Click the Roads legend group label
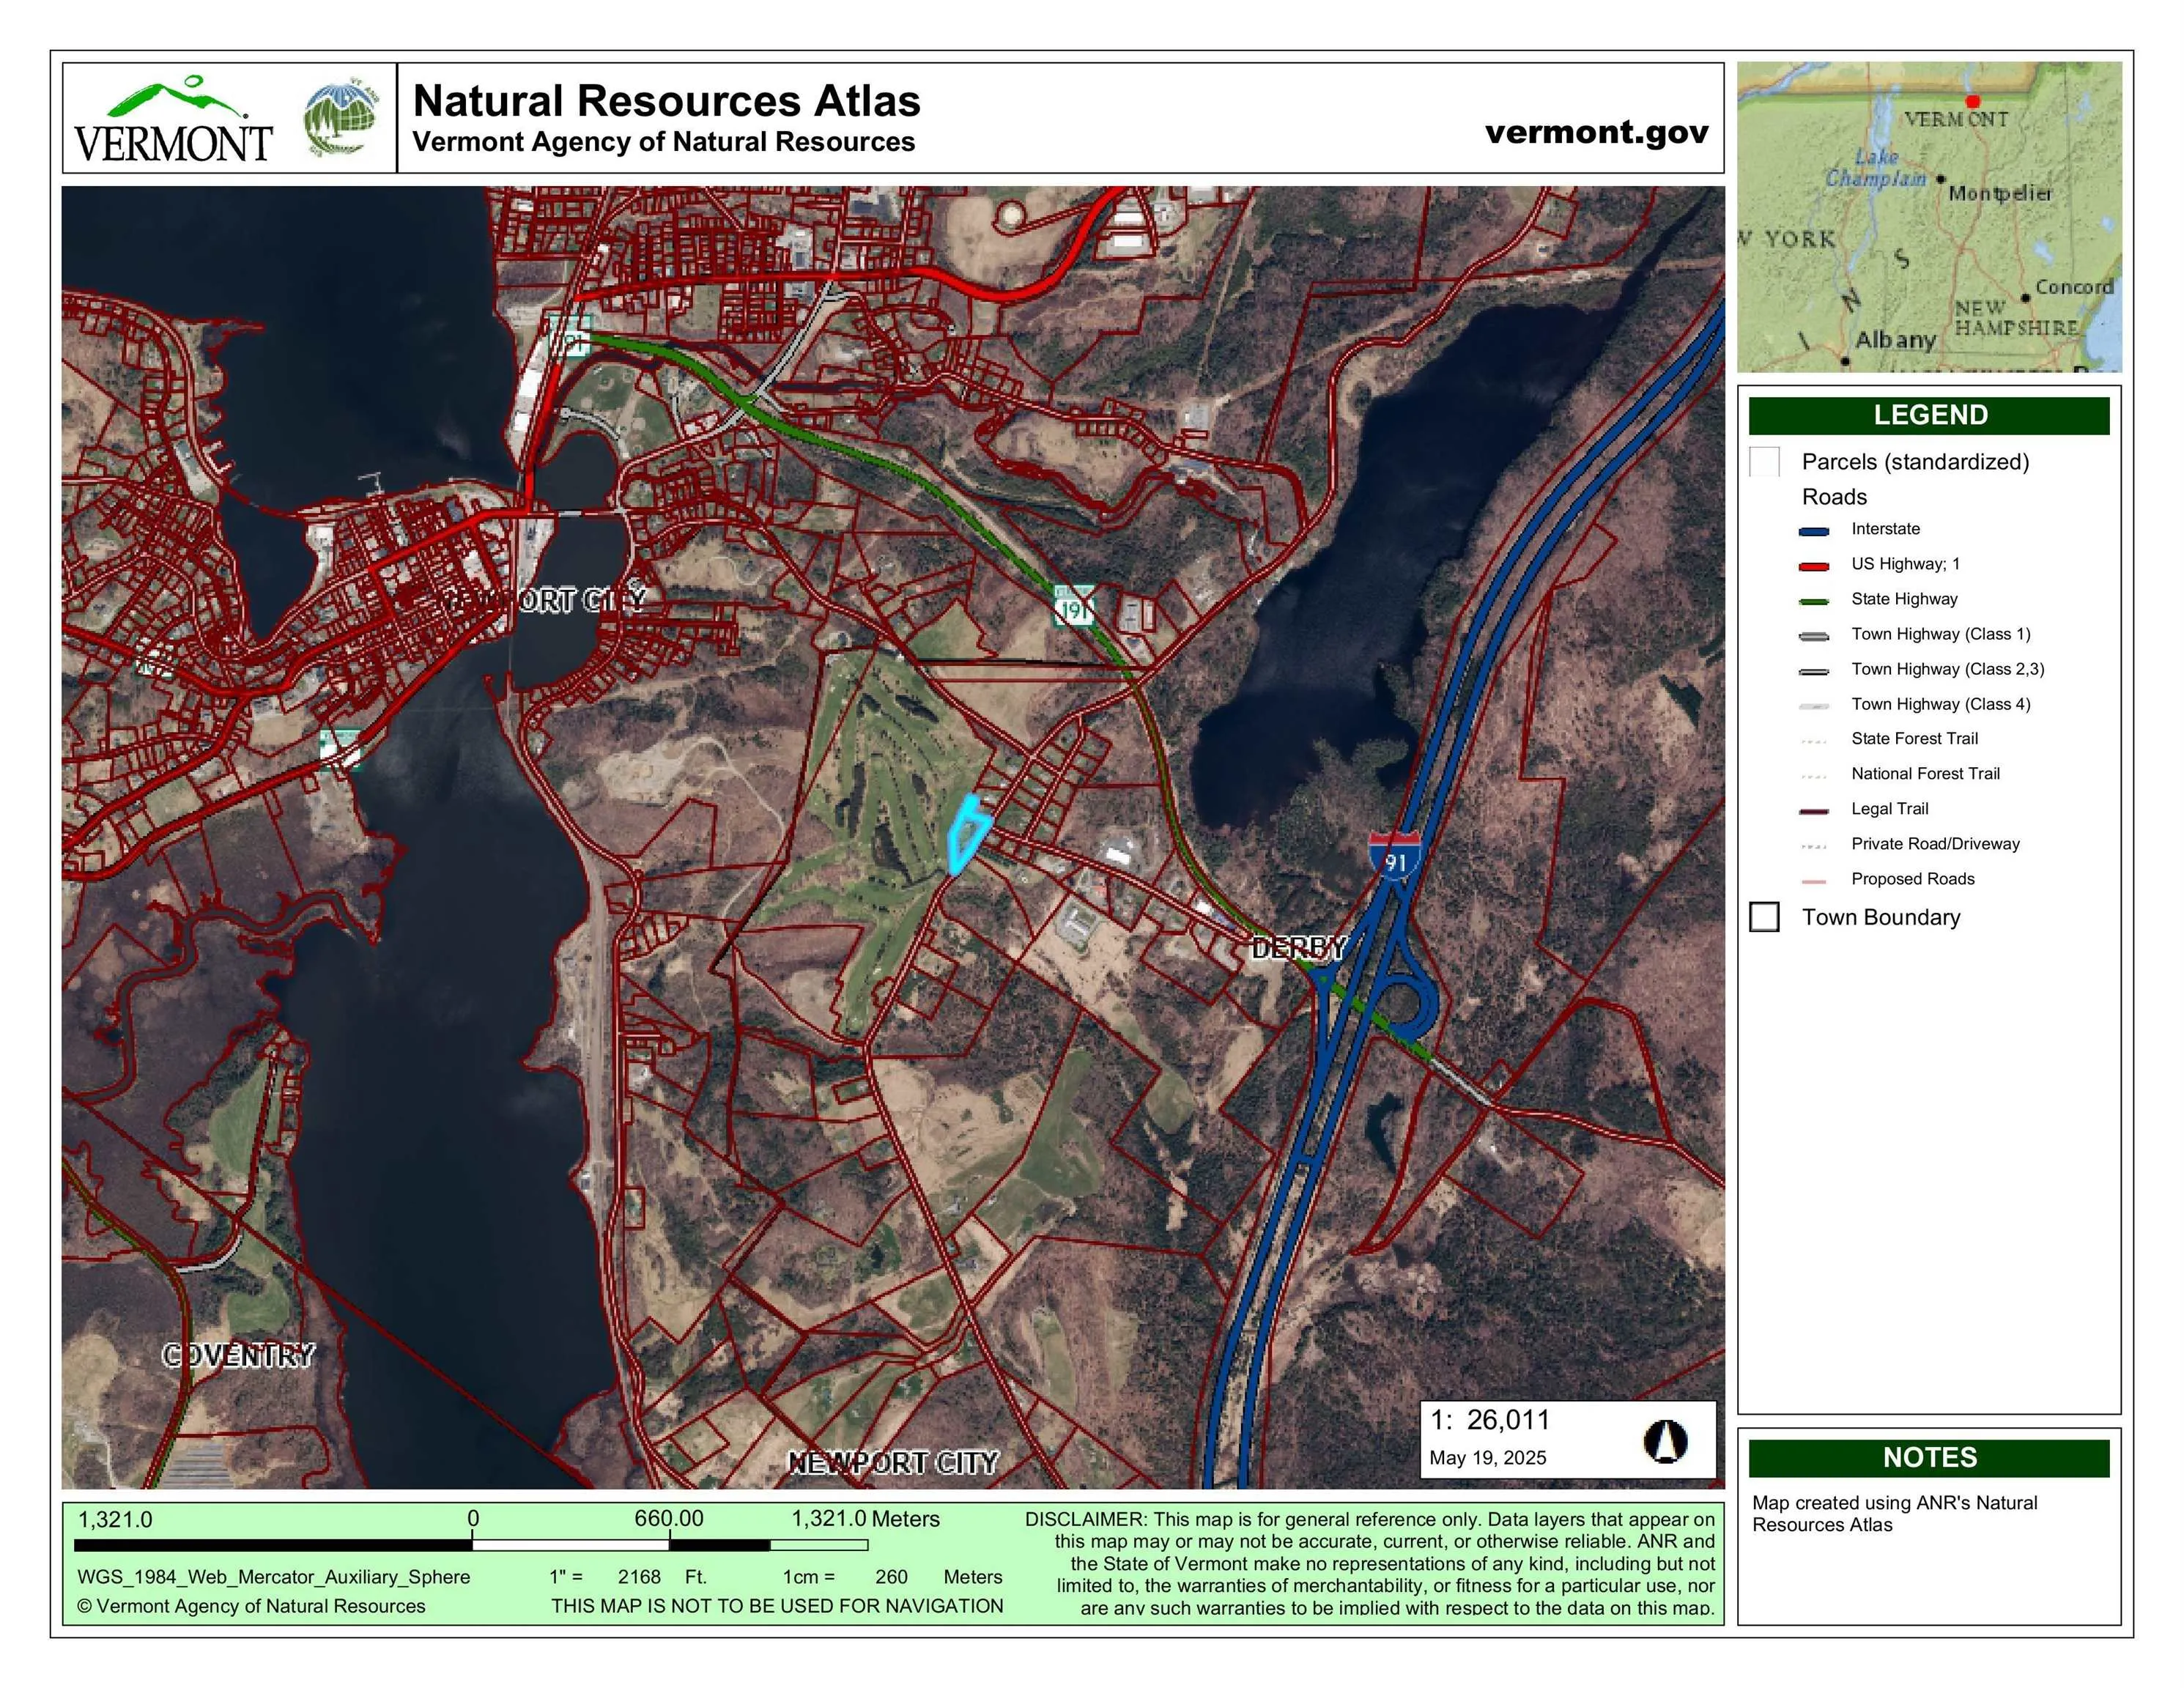Screen dimensions: 2184x1688 (1834, 497)
